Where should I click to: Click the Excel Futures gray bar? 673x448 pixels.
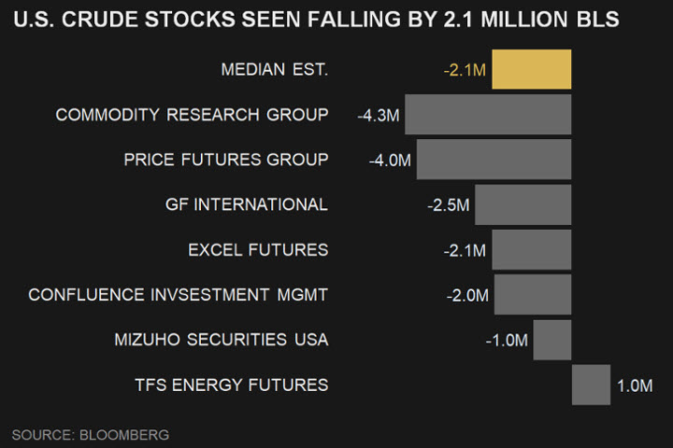coord(531,249)
